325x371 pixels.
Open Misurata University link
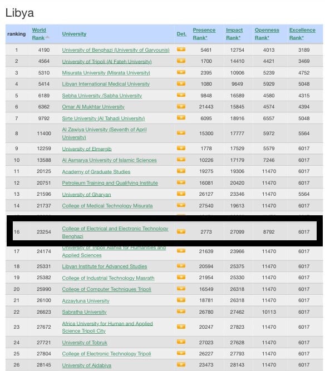106,73
